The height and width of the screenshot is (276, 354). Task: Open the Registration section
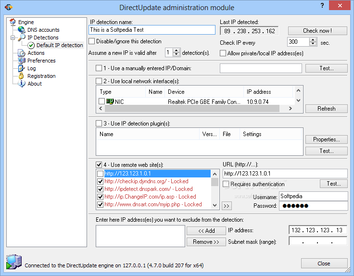pos(41,76)
